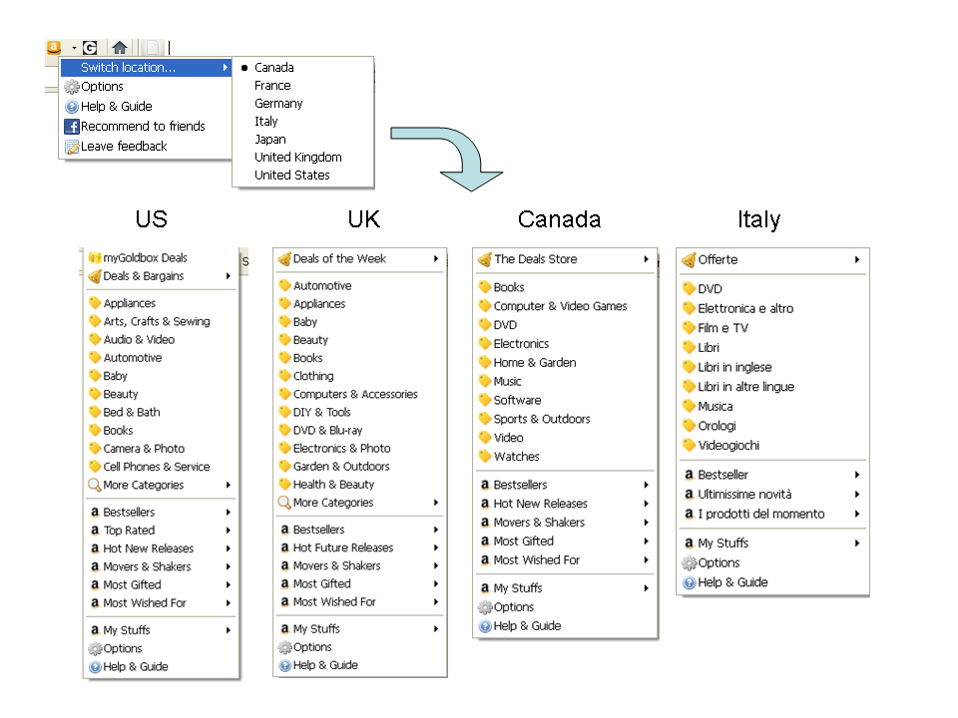Click the notepad icon beside Leave feedback

point(72,147)
